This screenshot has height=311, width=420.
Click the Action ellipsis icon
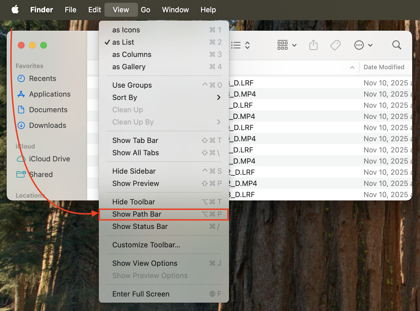click(x=359, y=45)
